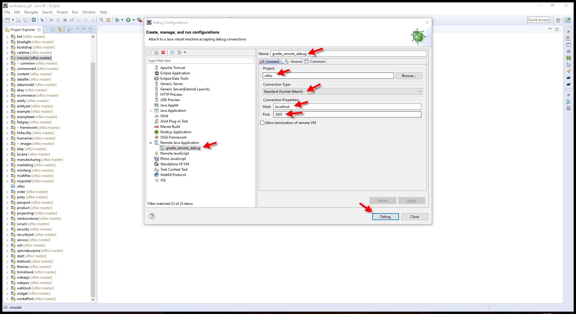Click the Duplicate launch configuration icon
This screenshot has height=314, width=576.
pyautogui.click(x=156, y=52)
